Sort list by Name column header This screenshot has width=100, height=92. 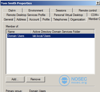point(18,32)
